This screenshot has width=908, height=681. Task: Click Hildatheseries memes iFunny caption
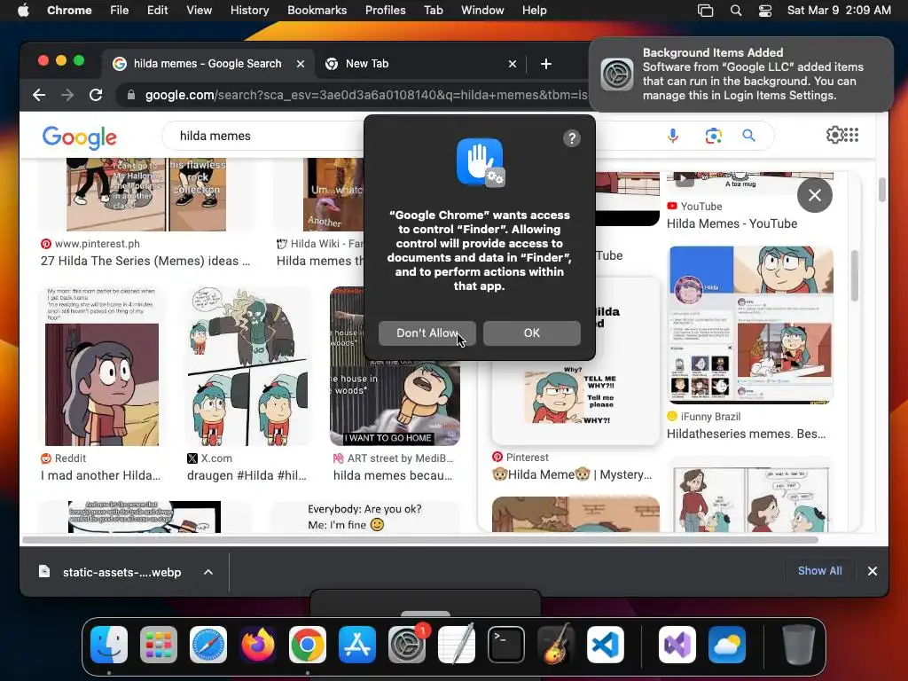pos(747,434)
